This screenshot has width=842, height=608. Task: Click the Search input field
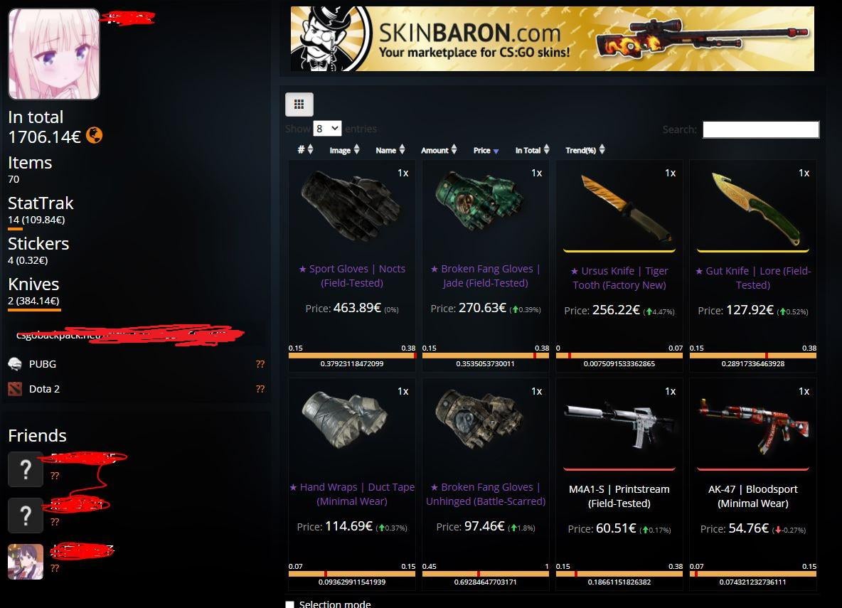761,129
